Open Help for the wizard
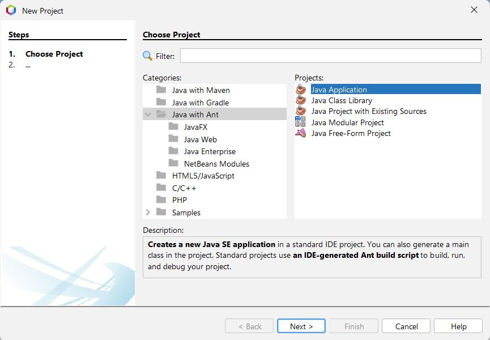The width and height of the screenshot is (490, 340). (x=458, y=326)
